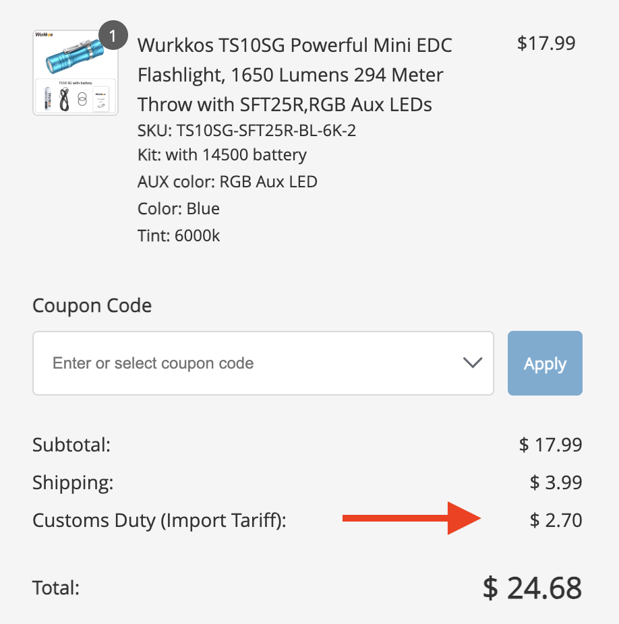Click the Color: Blue option text

(179, 209)
